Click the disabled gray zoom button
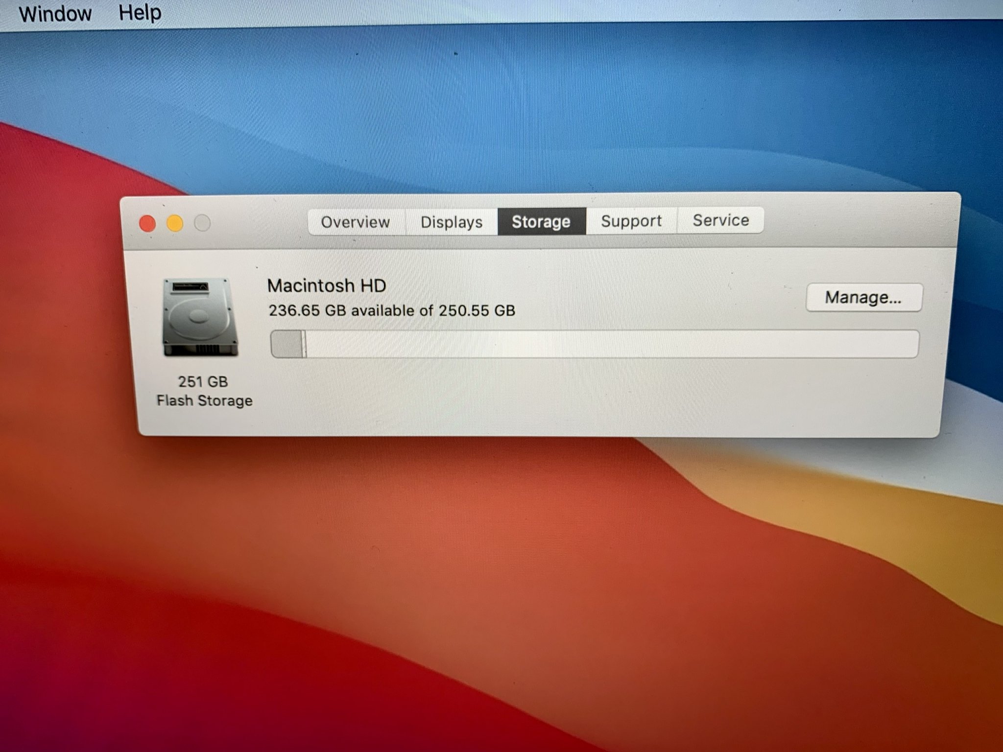The width and height of the screenshot is (1003, 752). point(202,223)
